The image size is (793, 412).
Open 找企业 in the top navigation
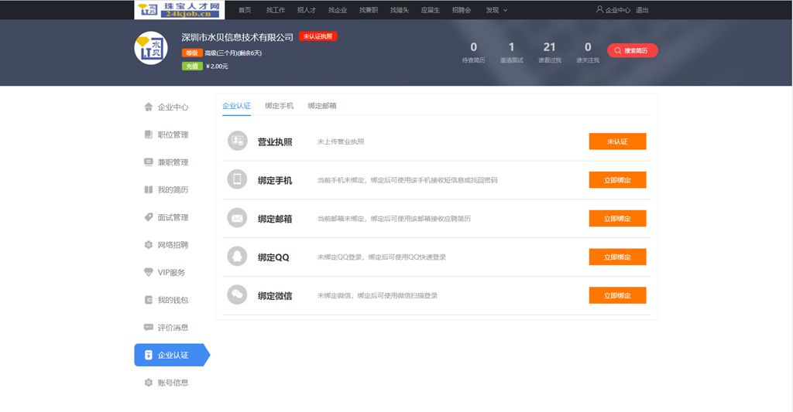[x=338, y=10]
